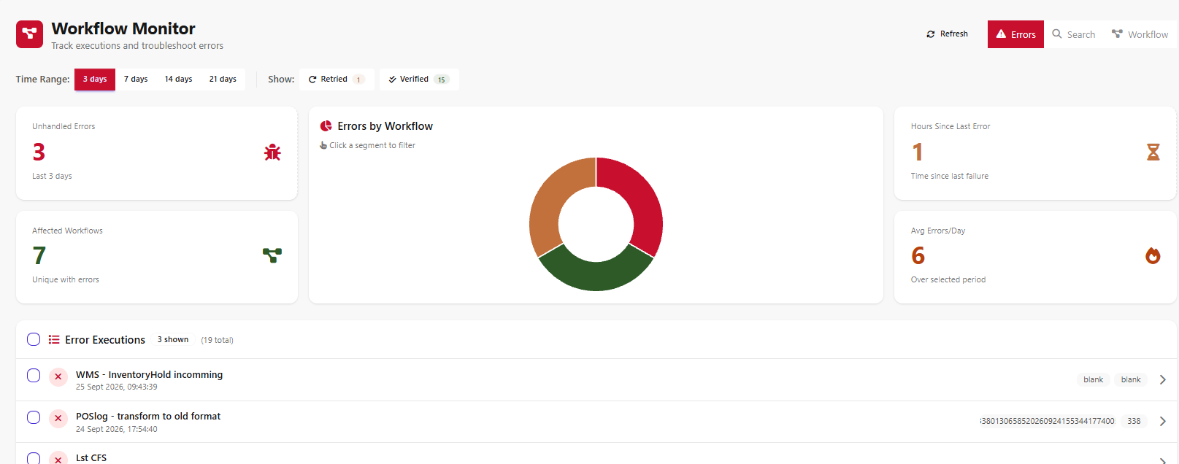Select the 7 days time range
Viewport: 1179px width, 464px height.
[x=136, y=79]
